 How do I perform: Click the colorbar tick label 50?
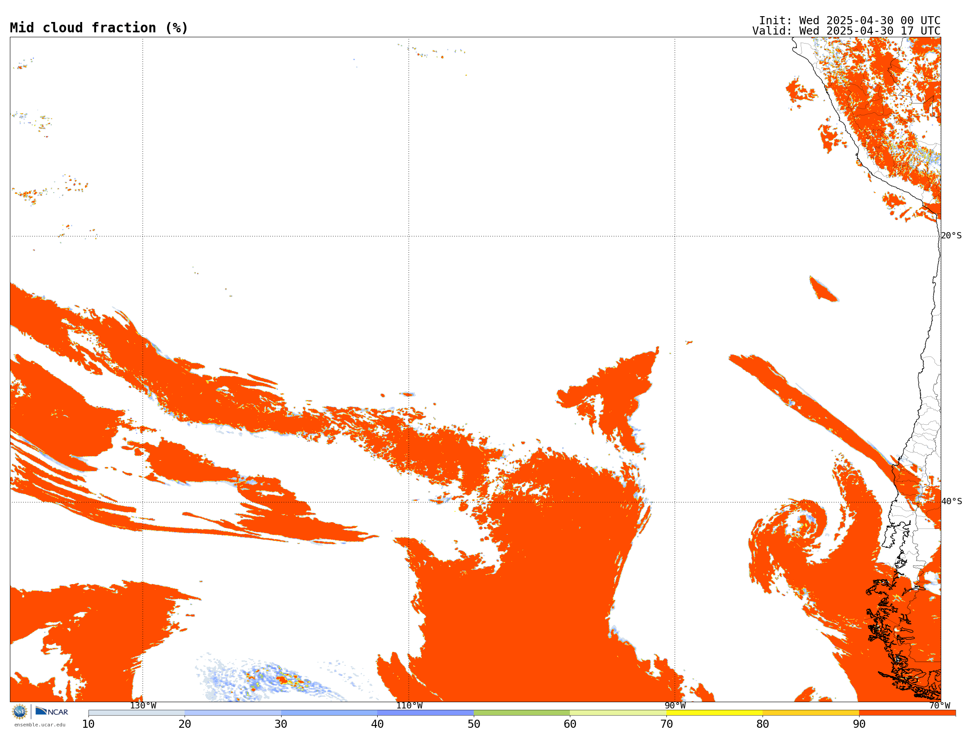474,724
